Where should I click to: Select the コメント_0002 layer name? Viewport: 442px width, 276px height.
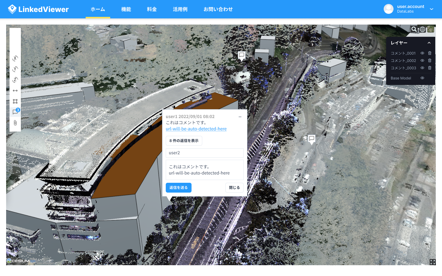[403, 60]
